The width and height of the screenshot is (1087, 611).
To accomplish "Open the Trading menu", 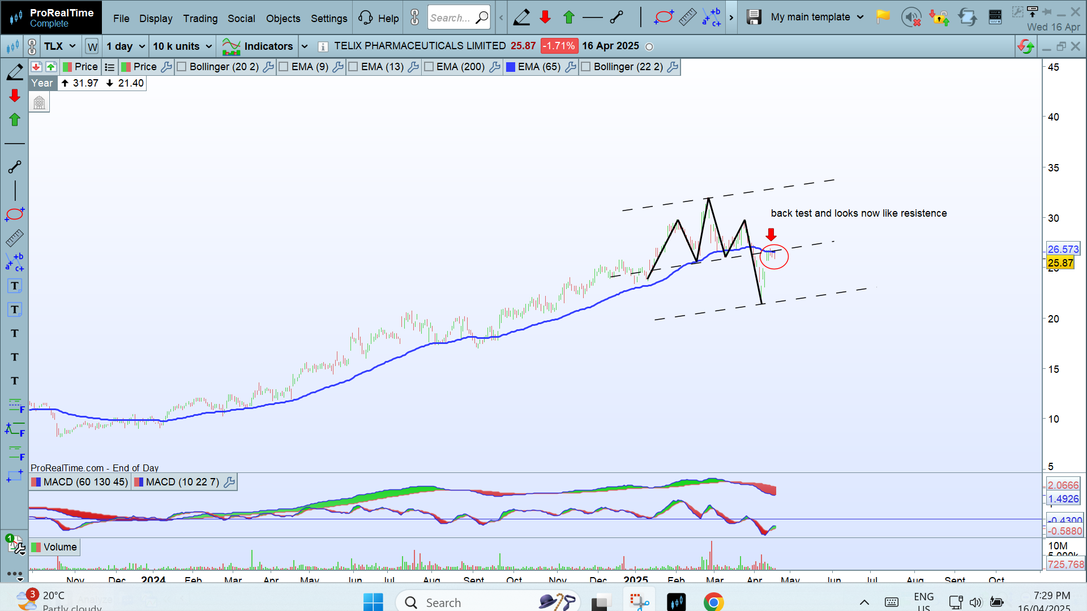I will coord(200,18).
